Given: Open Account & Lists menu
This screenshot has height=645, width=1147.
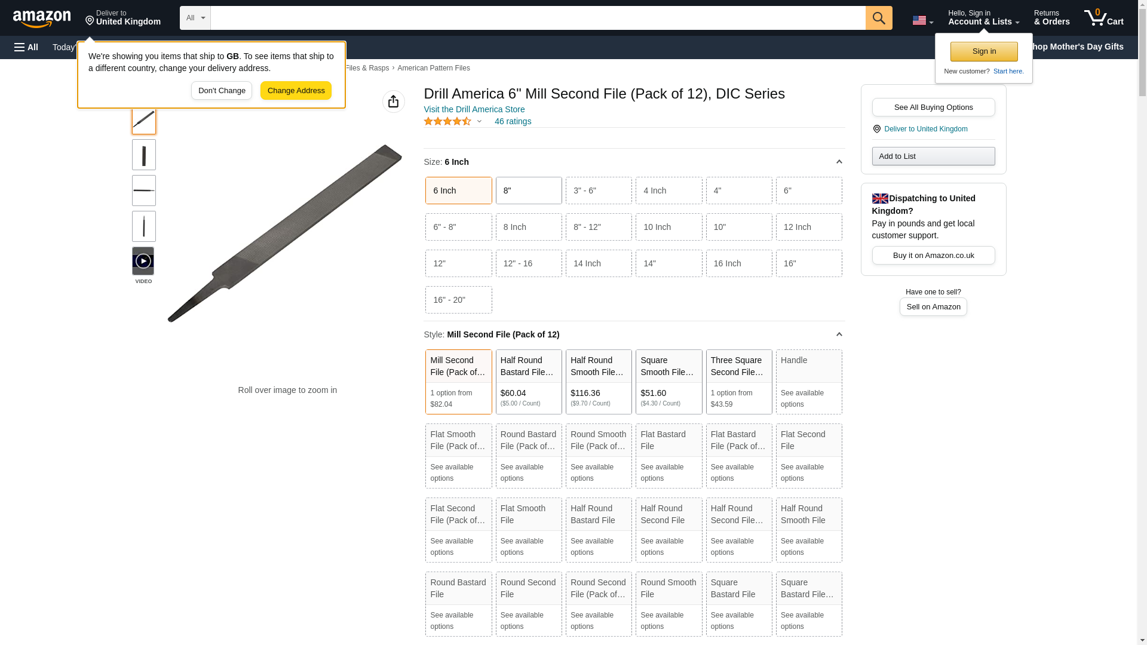Looking at the screenshot, I should tap(983, 18).
